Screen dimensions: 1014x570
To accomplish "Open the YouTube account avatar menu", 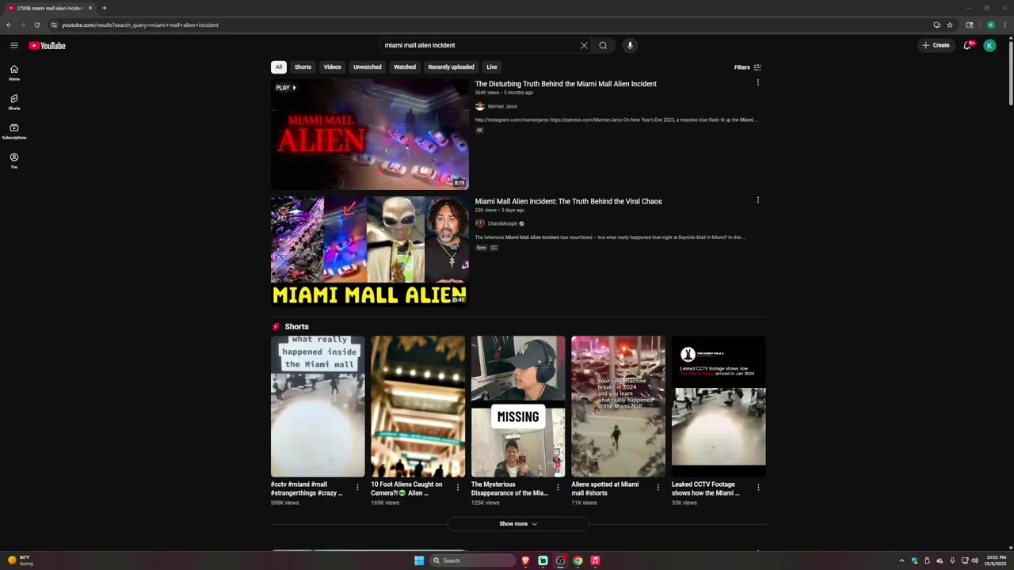I will 989,45.
